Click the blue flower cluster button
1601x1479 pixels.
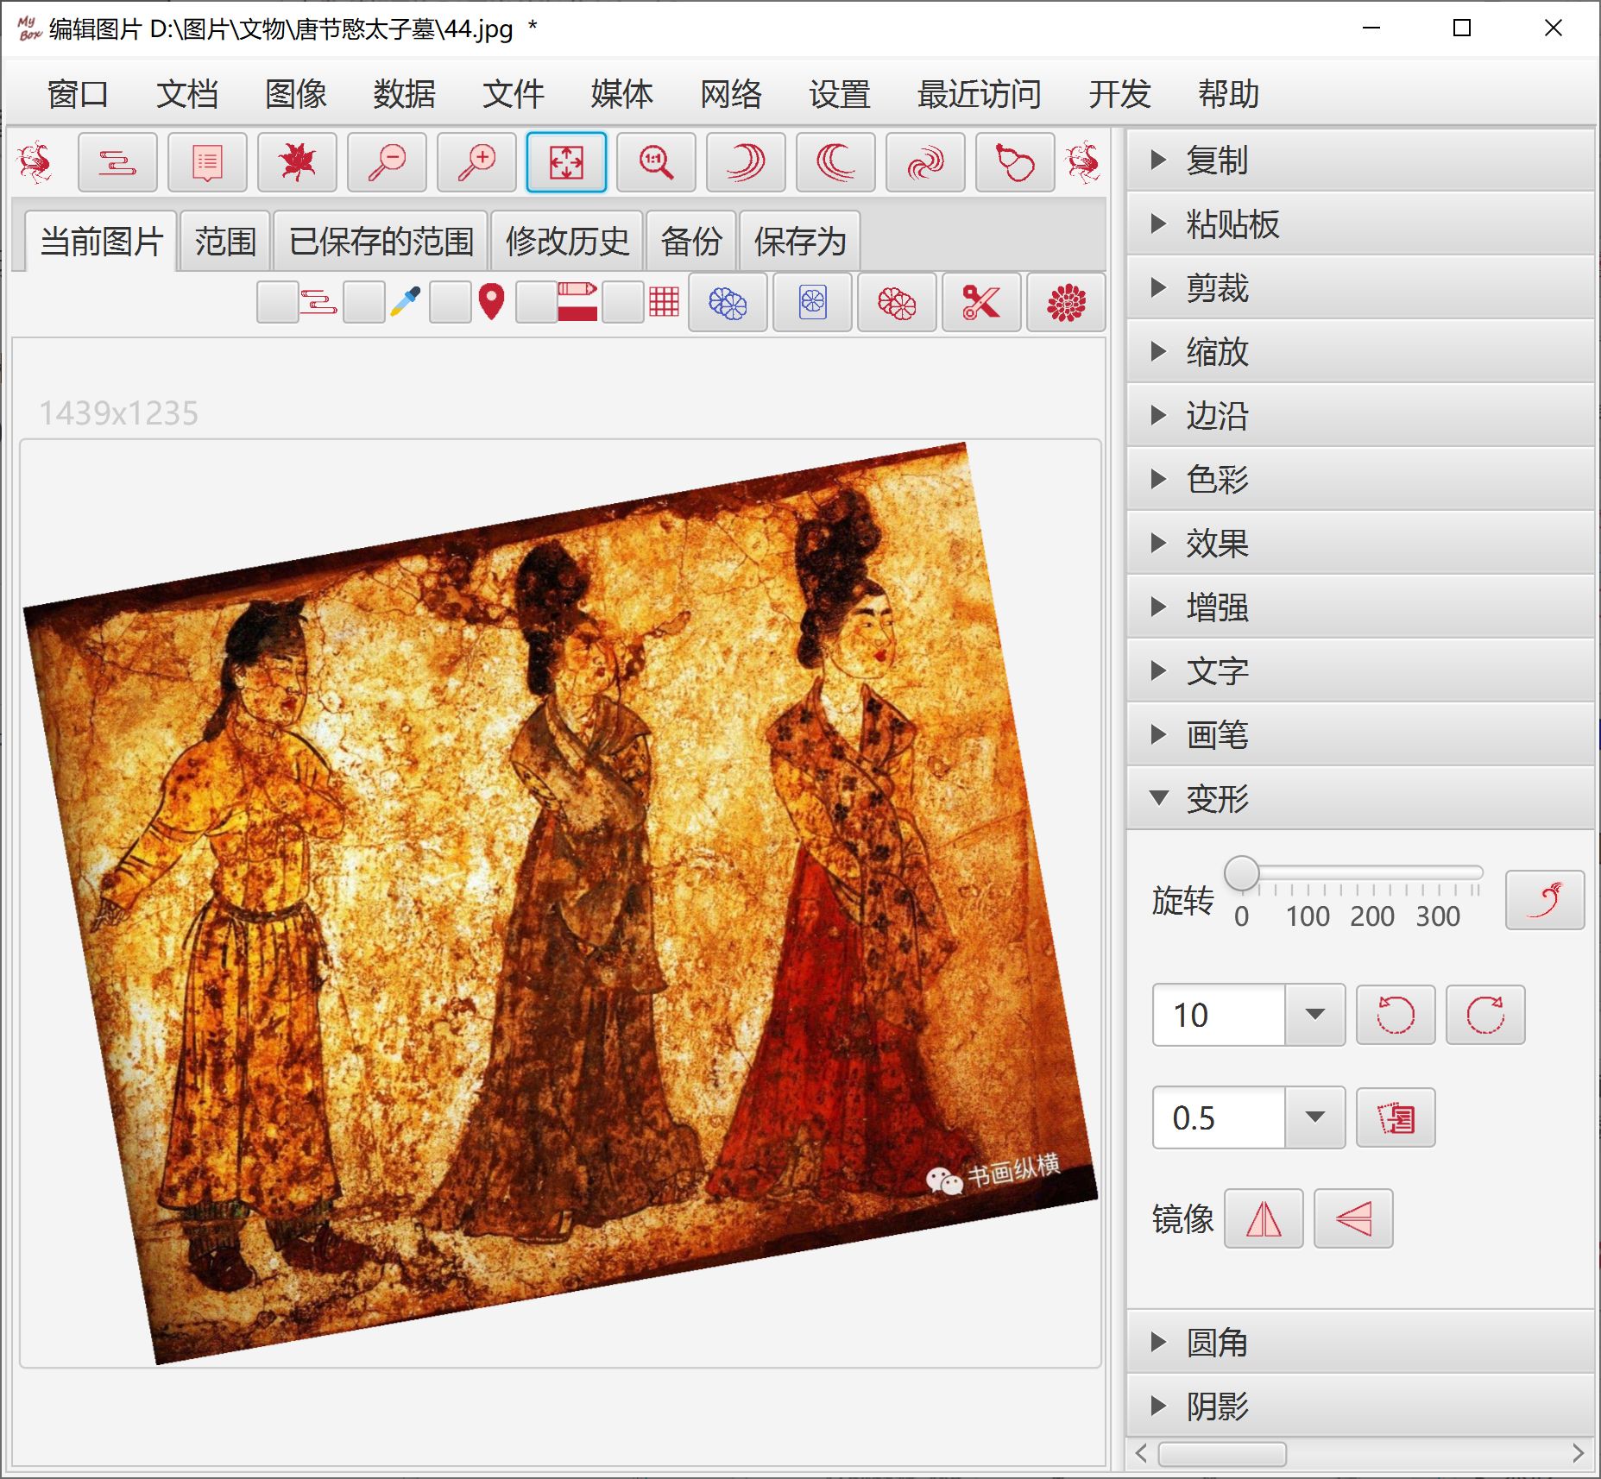point(728,303)
